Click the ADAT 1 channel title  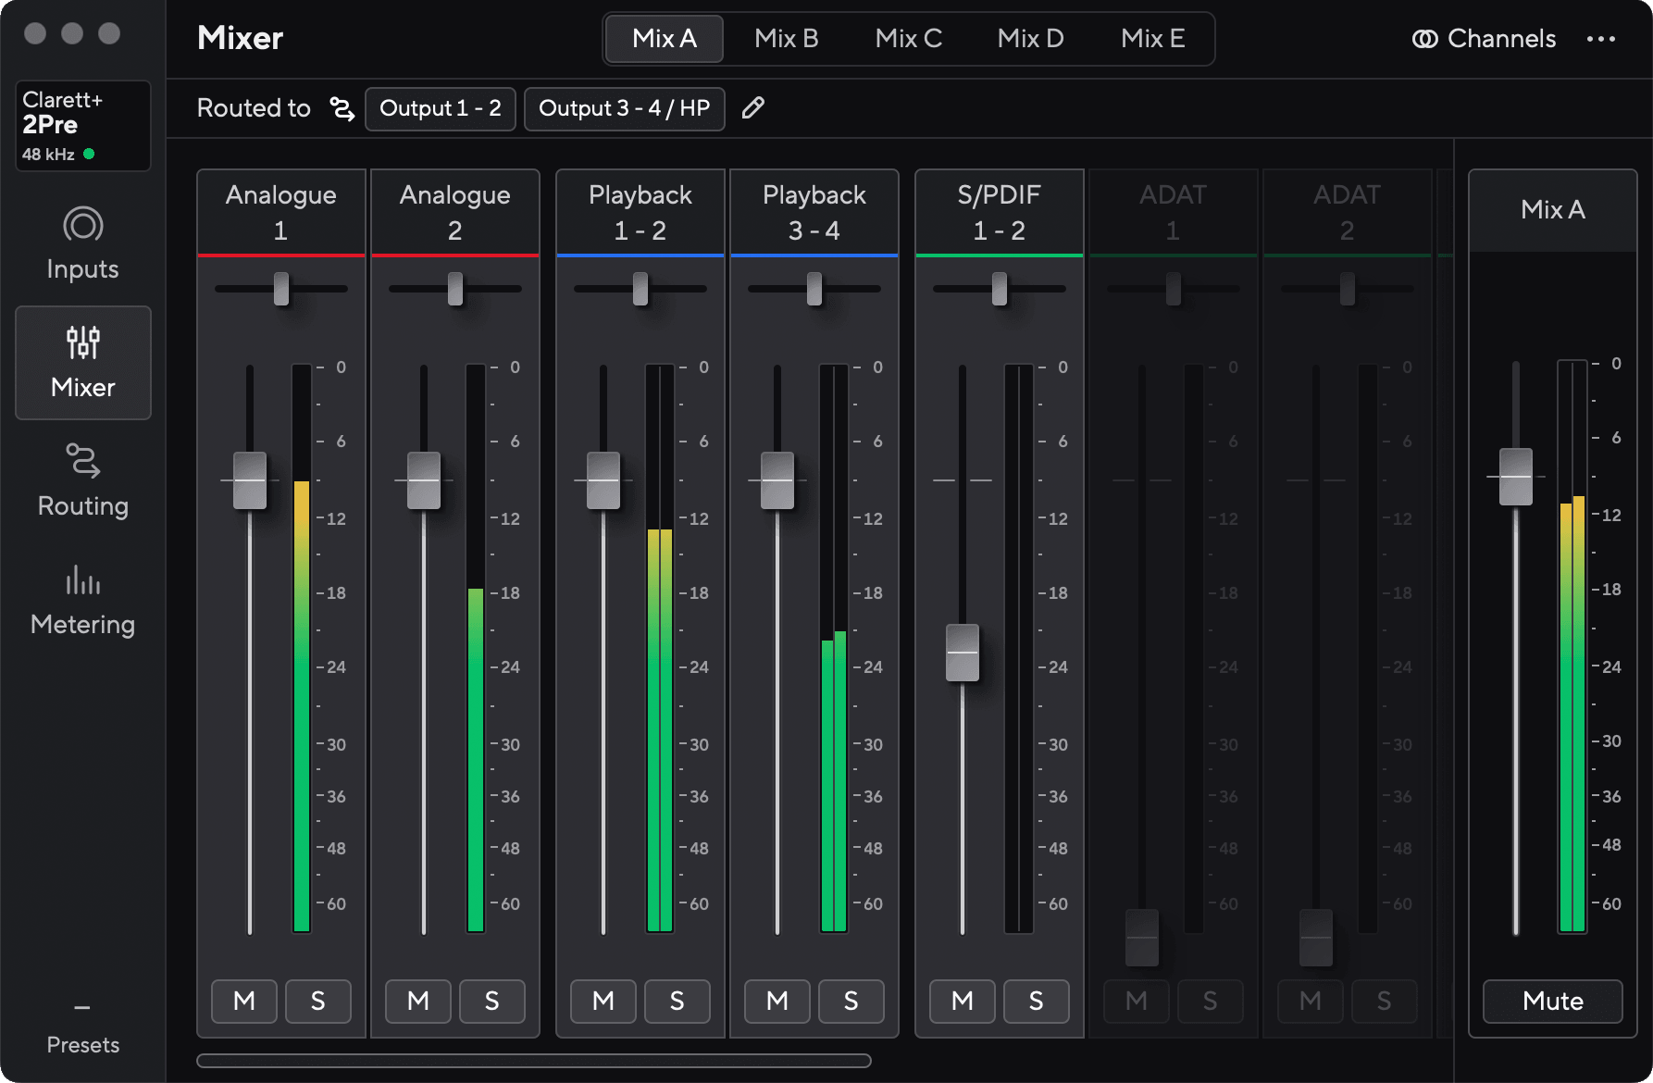click(x=1174, y=212)
